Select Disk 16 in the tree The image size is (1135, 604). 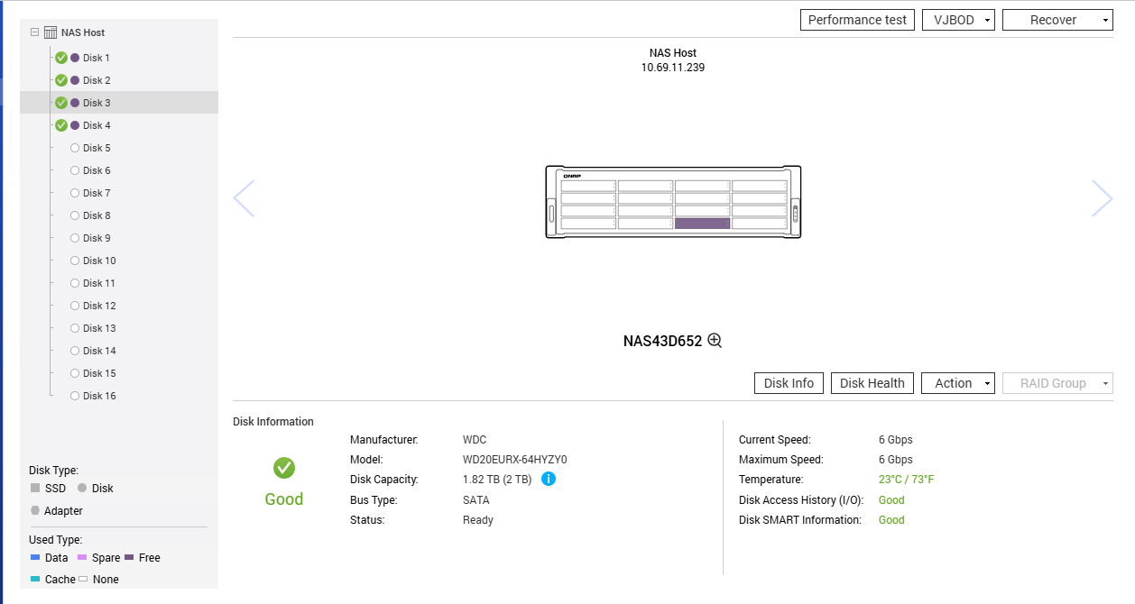point(99,396)
